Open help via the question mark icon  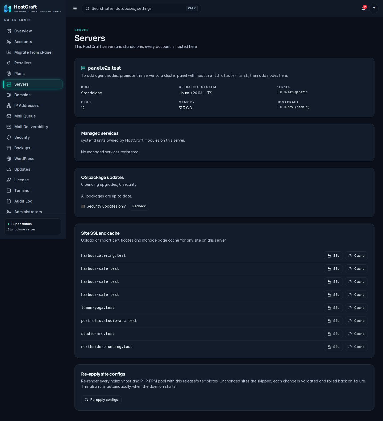pyautogui.click(x=374, y=9)
